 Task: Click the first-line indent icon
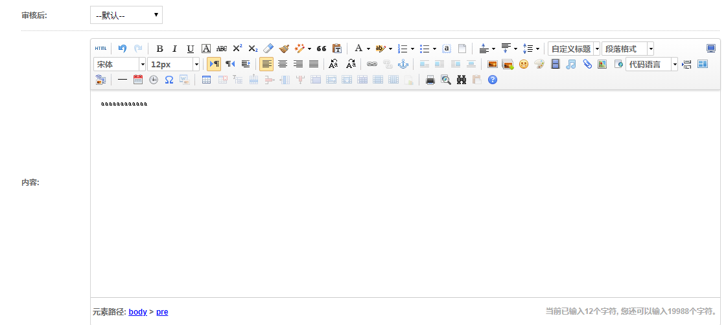coord(246,64)
